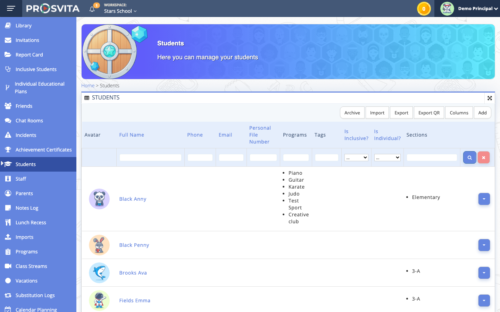Click the Export button

click(401, 113)
